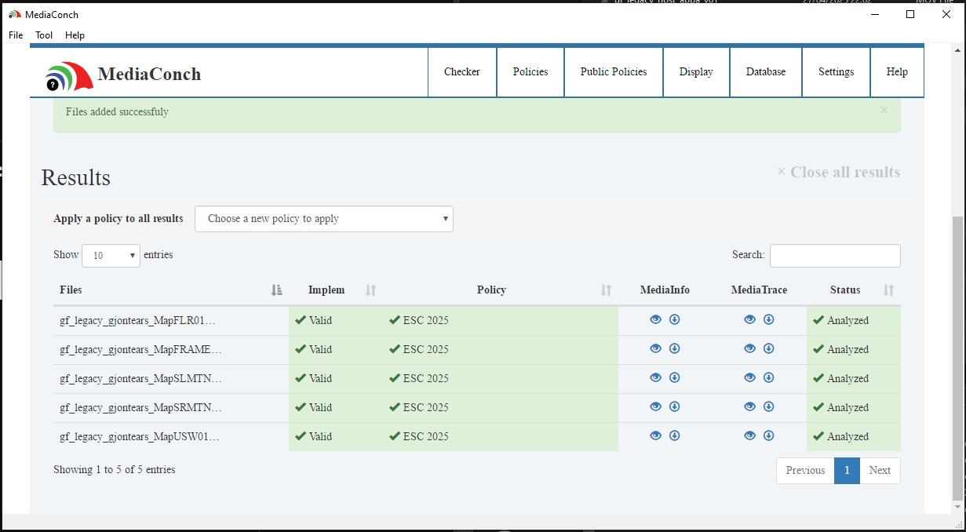This screenshot has width=966, height=532.
Task: Click the Search input field
Action: [835, 256]
